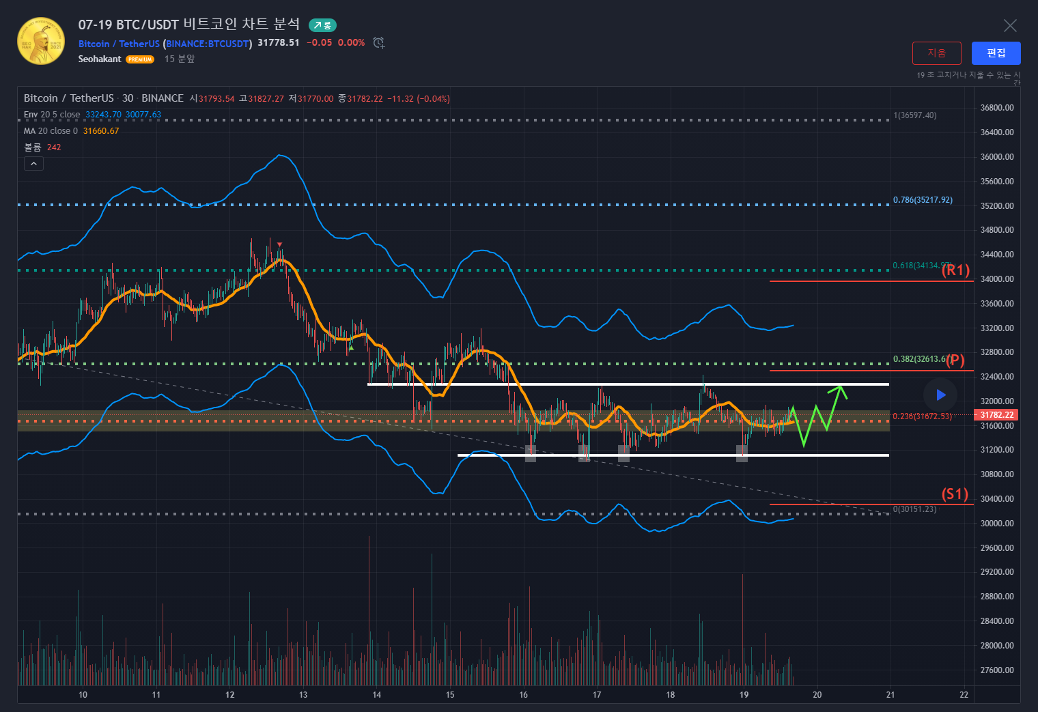Click the add alert clock icon
Image resolution: width=1038 pixels, height=712 pixels.
tap(379, 43)
